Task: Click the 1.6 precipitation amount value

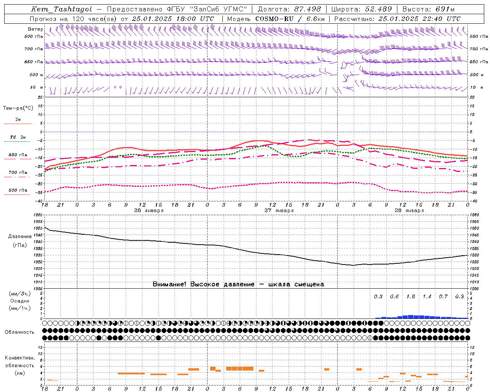Action: tap(411, 297)
